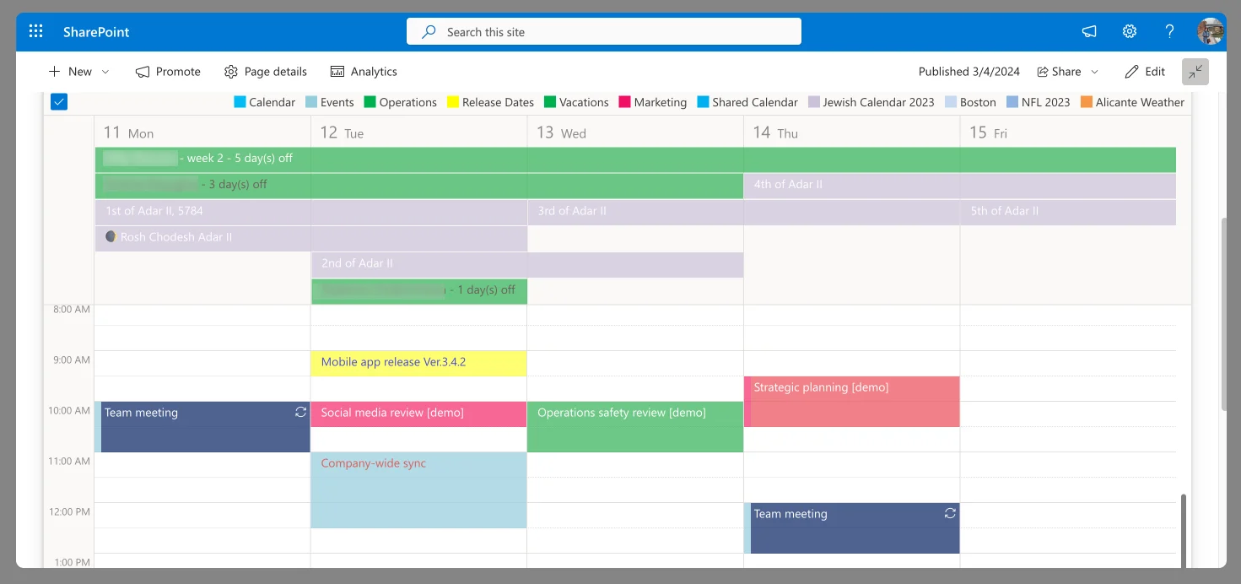Click the page's outer vertical scrollbar

tap(1224, 315)
